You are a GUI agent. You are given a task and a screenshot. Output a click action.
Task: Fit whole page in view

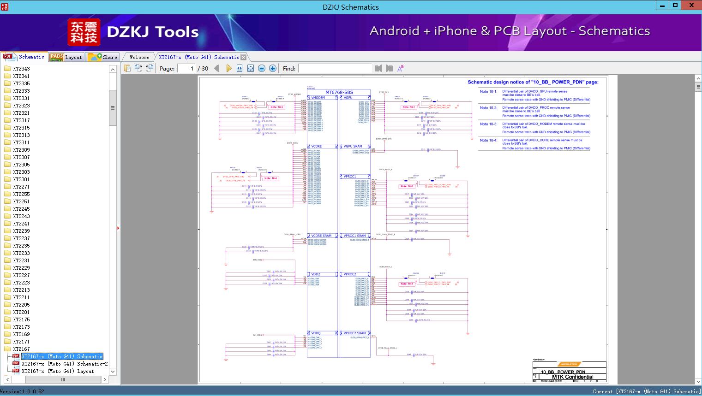point(251,68)
